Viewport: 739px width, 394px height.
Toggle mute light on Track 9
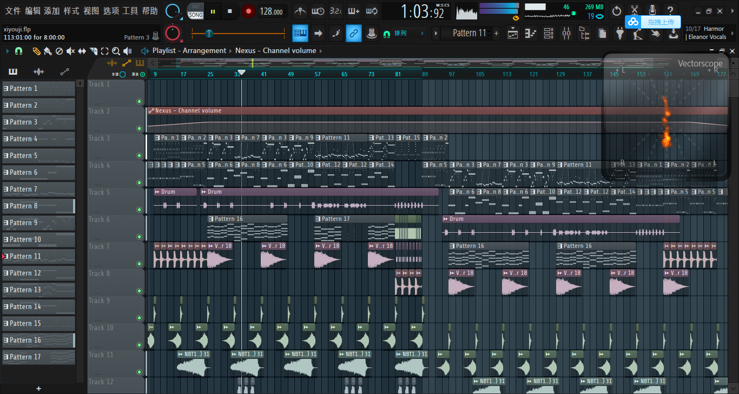point(139,318)
